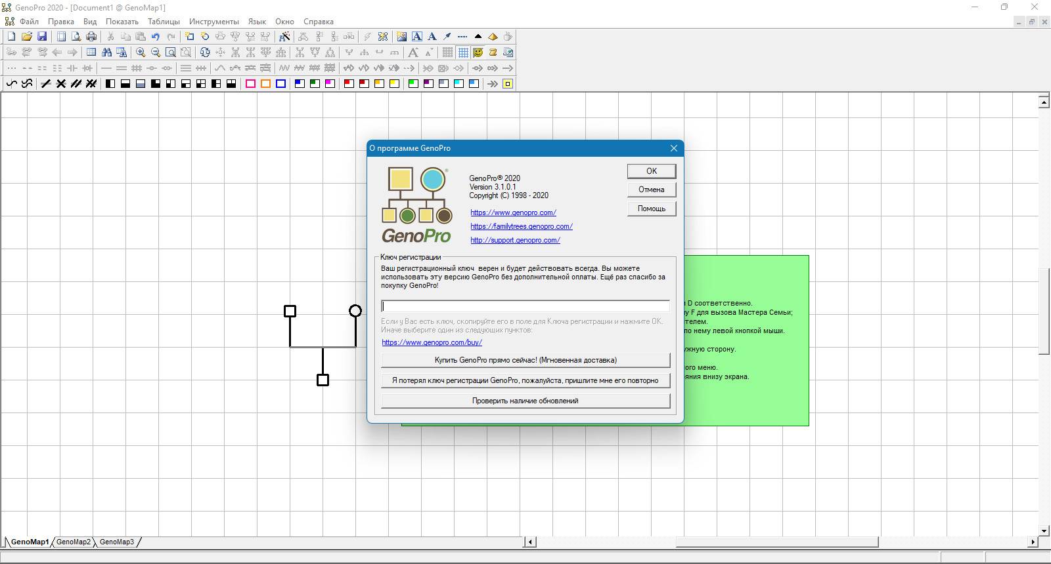Confirm the About dialog with OK
This screenshot has height=564, width=1051.
[x=652, y=171]
